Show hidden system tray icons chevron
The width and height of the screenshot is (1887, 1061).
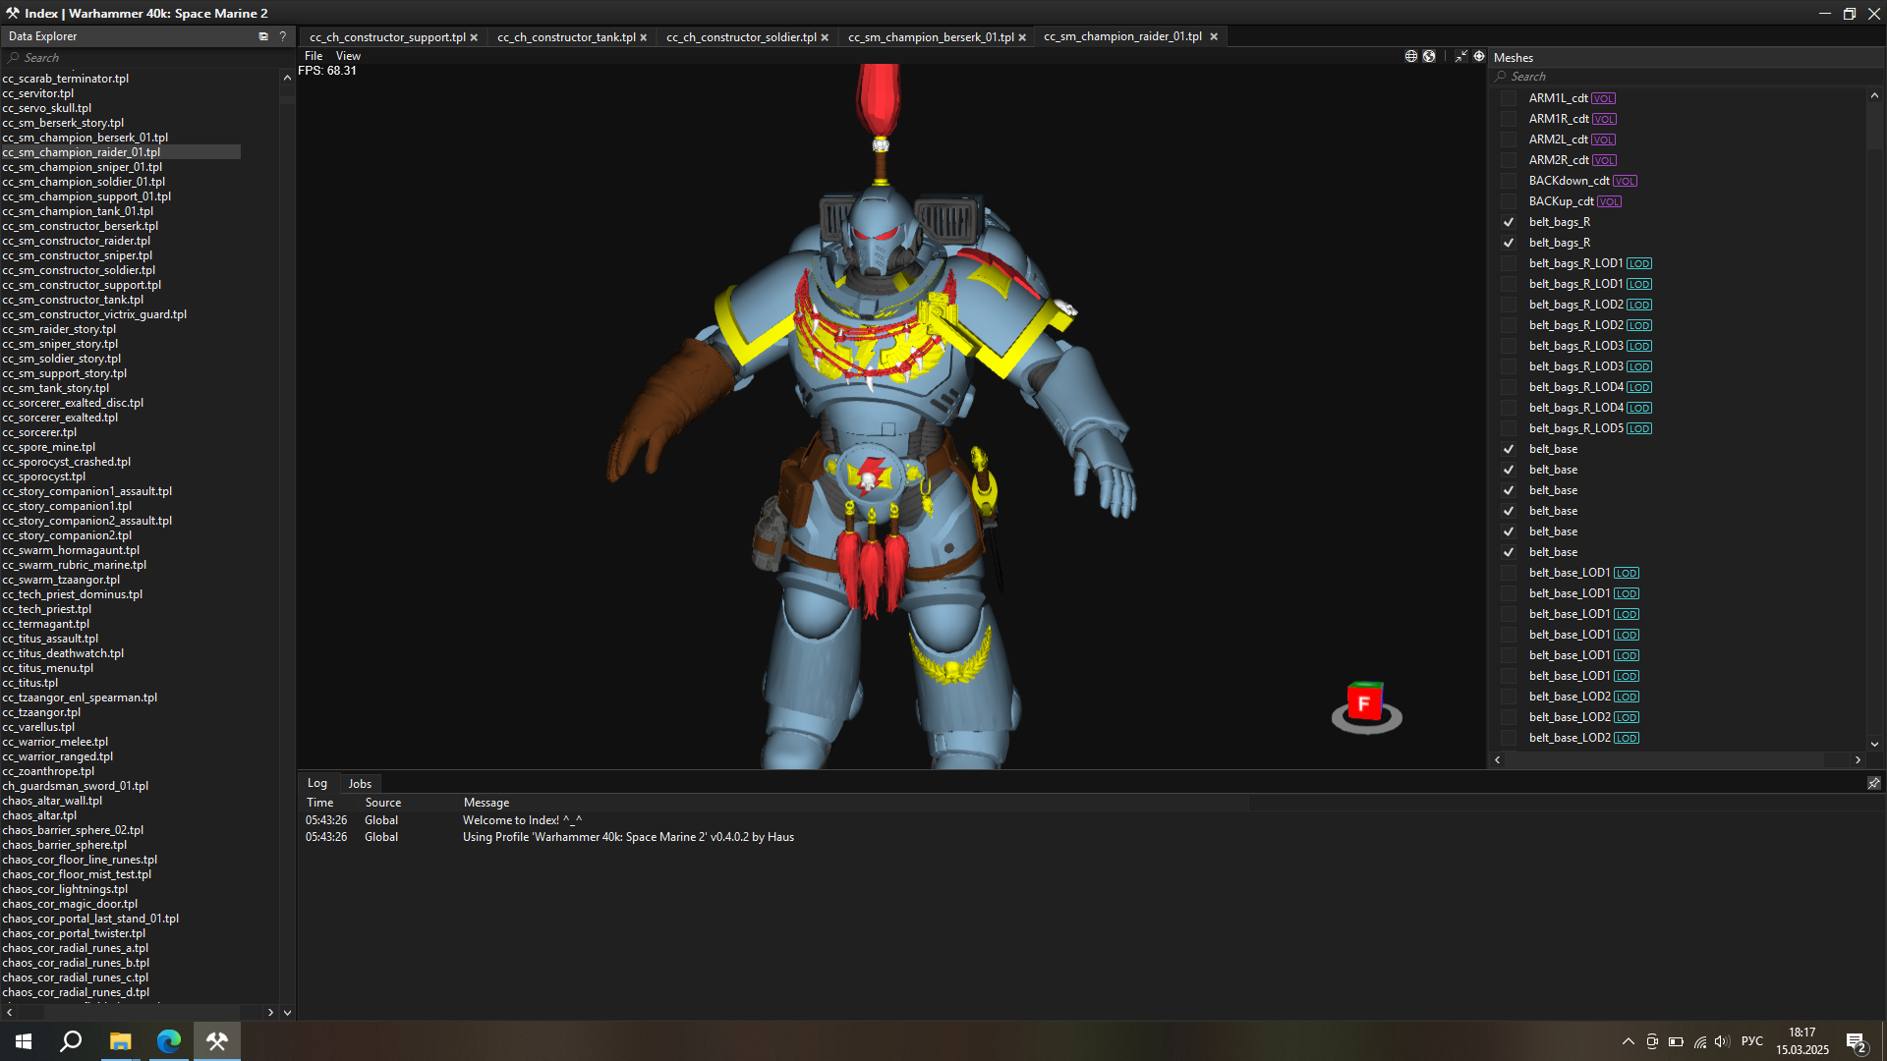pos(1629,1041)
